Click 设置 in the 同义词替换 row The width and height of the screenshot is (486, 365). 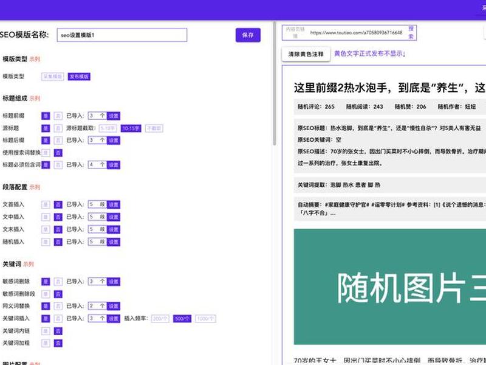(x=114, y=306)
